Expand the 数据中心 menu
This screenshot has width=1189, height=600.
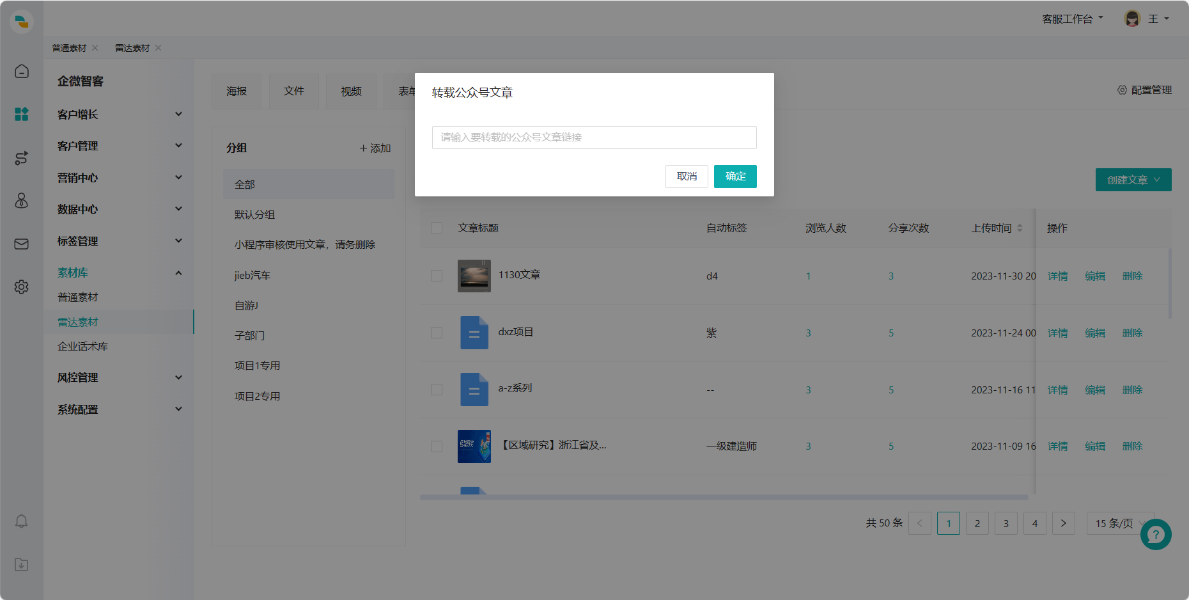(x=120, y=209)
